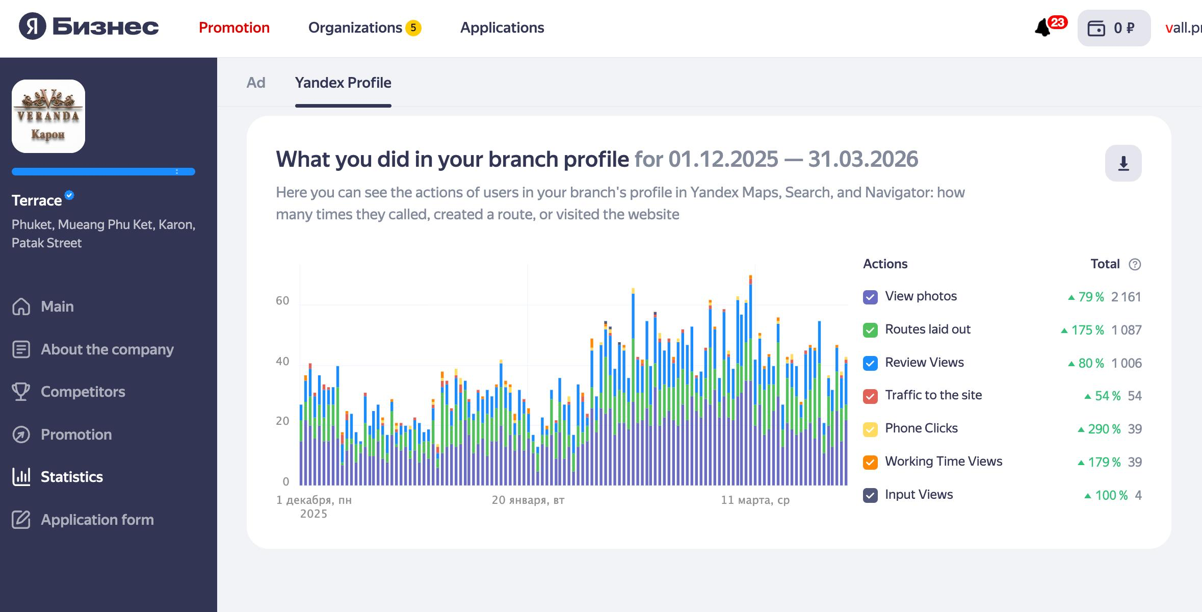
Task: Open Promotion in the sidebar
Action: pyautogui.click(x=76, y=435)
